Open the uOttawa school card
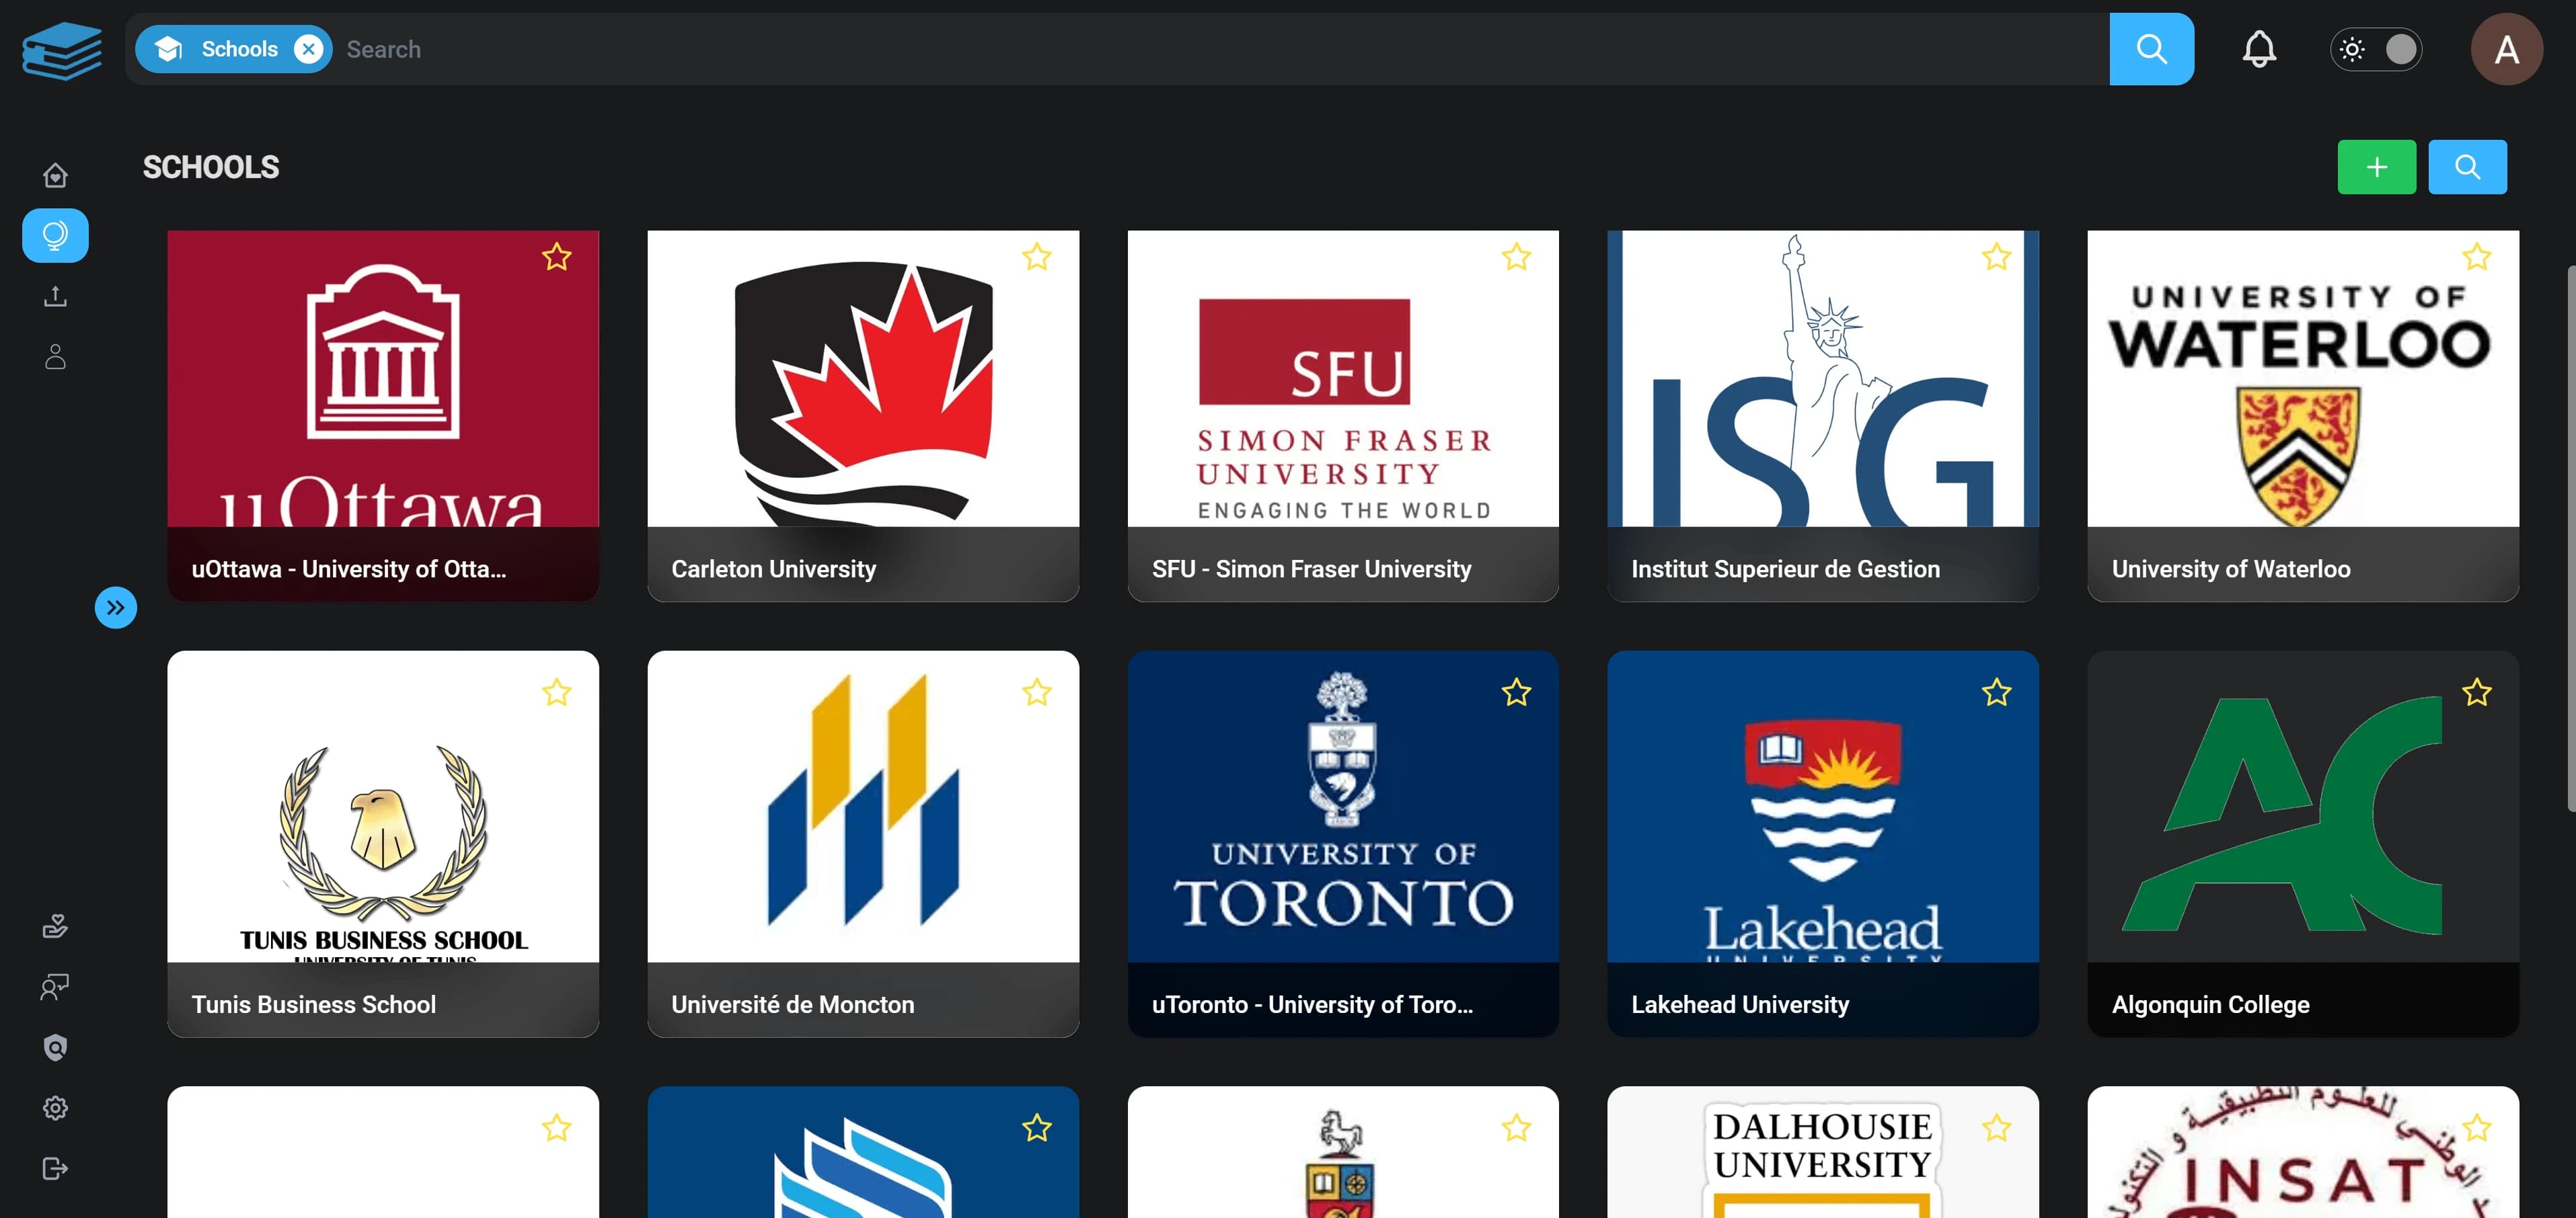The image size is (2576, 1218). [x=383, y=415]
